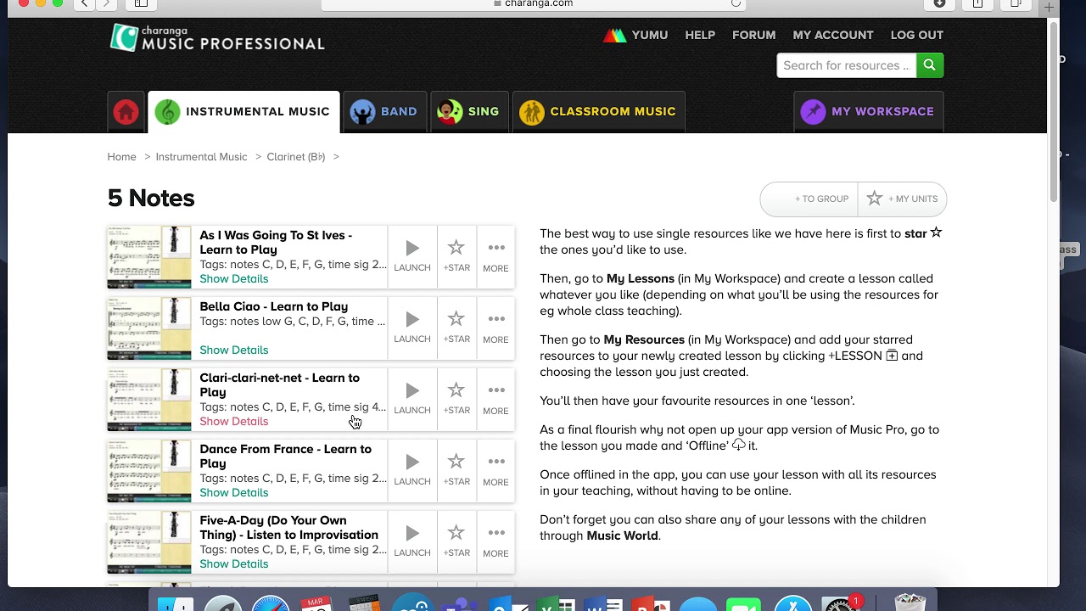Viewport: 1086px width, 611px height.
Task: Open Safari downloads button
Action: [x=939, y=3]
